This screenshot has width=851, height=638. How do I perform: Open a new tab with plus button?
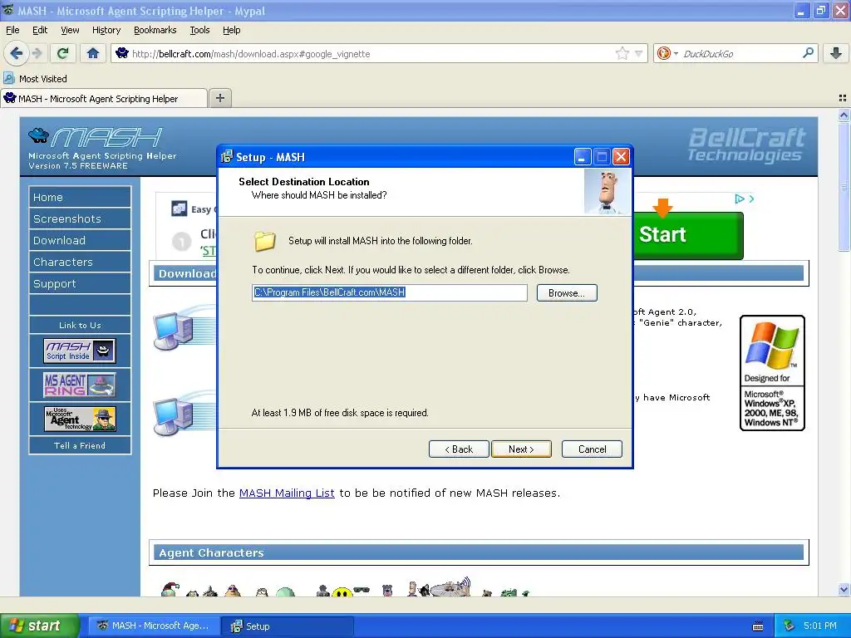tap(219, 98)
